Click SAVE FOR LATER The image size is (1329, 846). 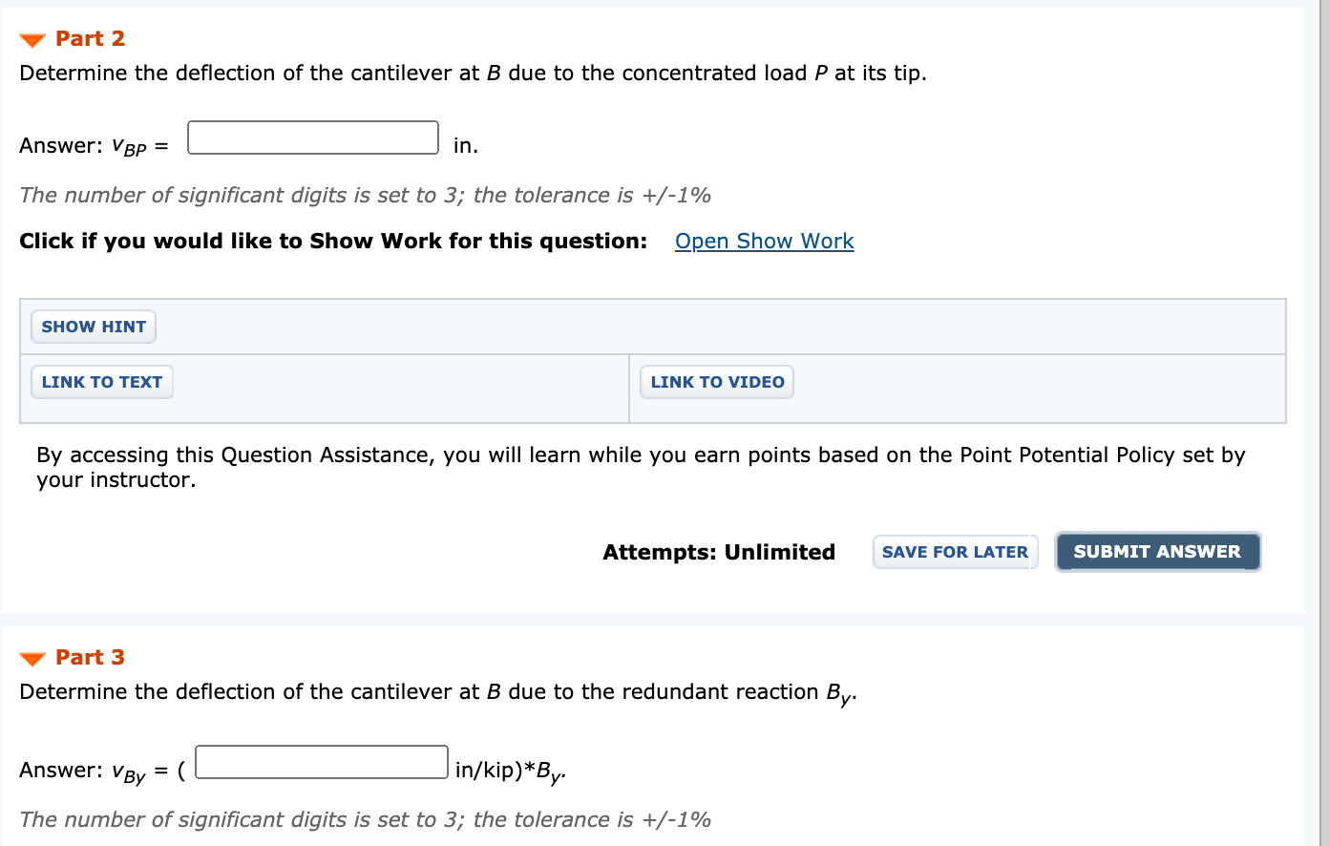[x=955, y=552]
